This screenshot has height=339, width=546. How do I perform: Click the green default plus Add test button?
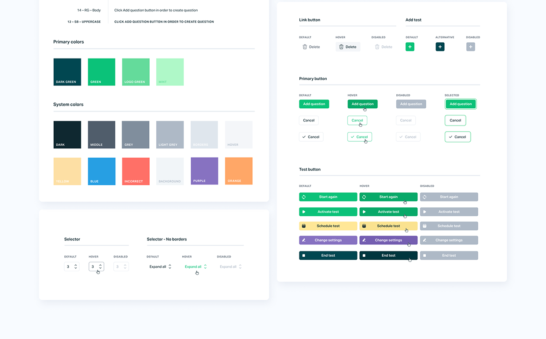pyautogui.click(x=409, y=47)
